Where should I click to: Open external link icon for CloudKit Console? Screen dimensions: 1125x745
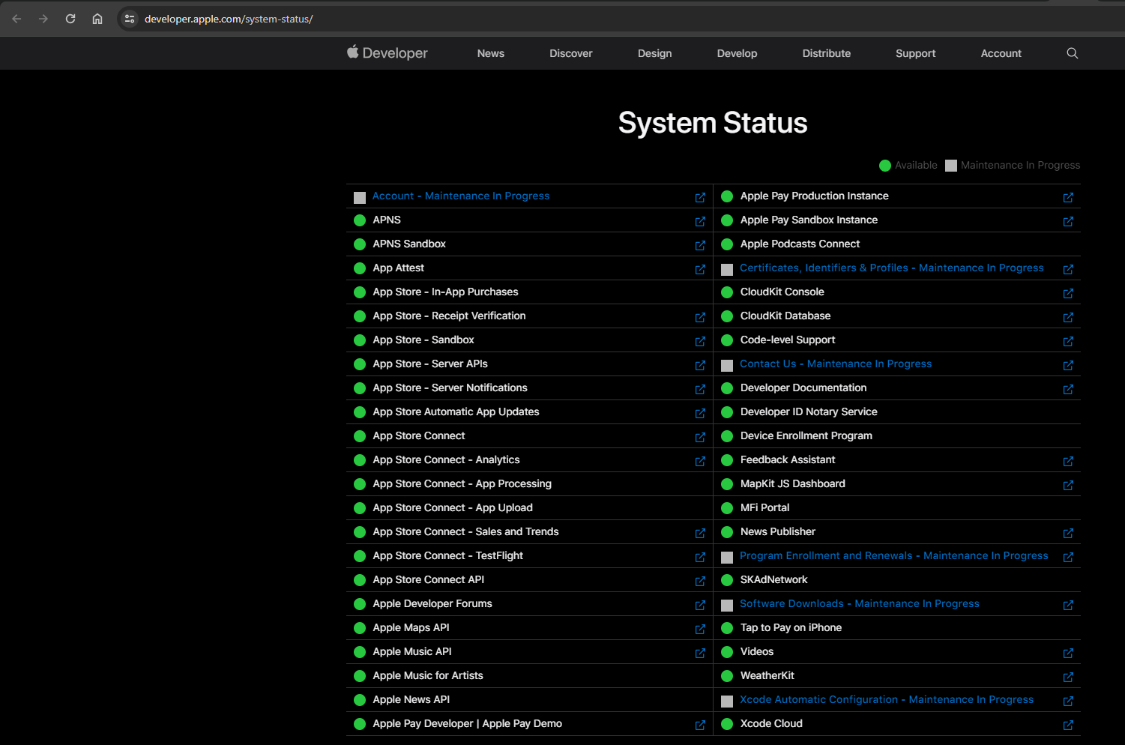tap(1068, 293)
